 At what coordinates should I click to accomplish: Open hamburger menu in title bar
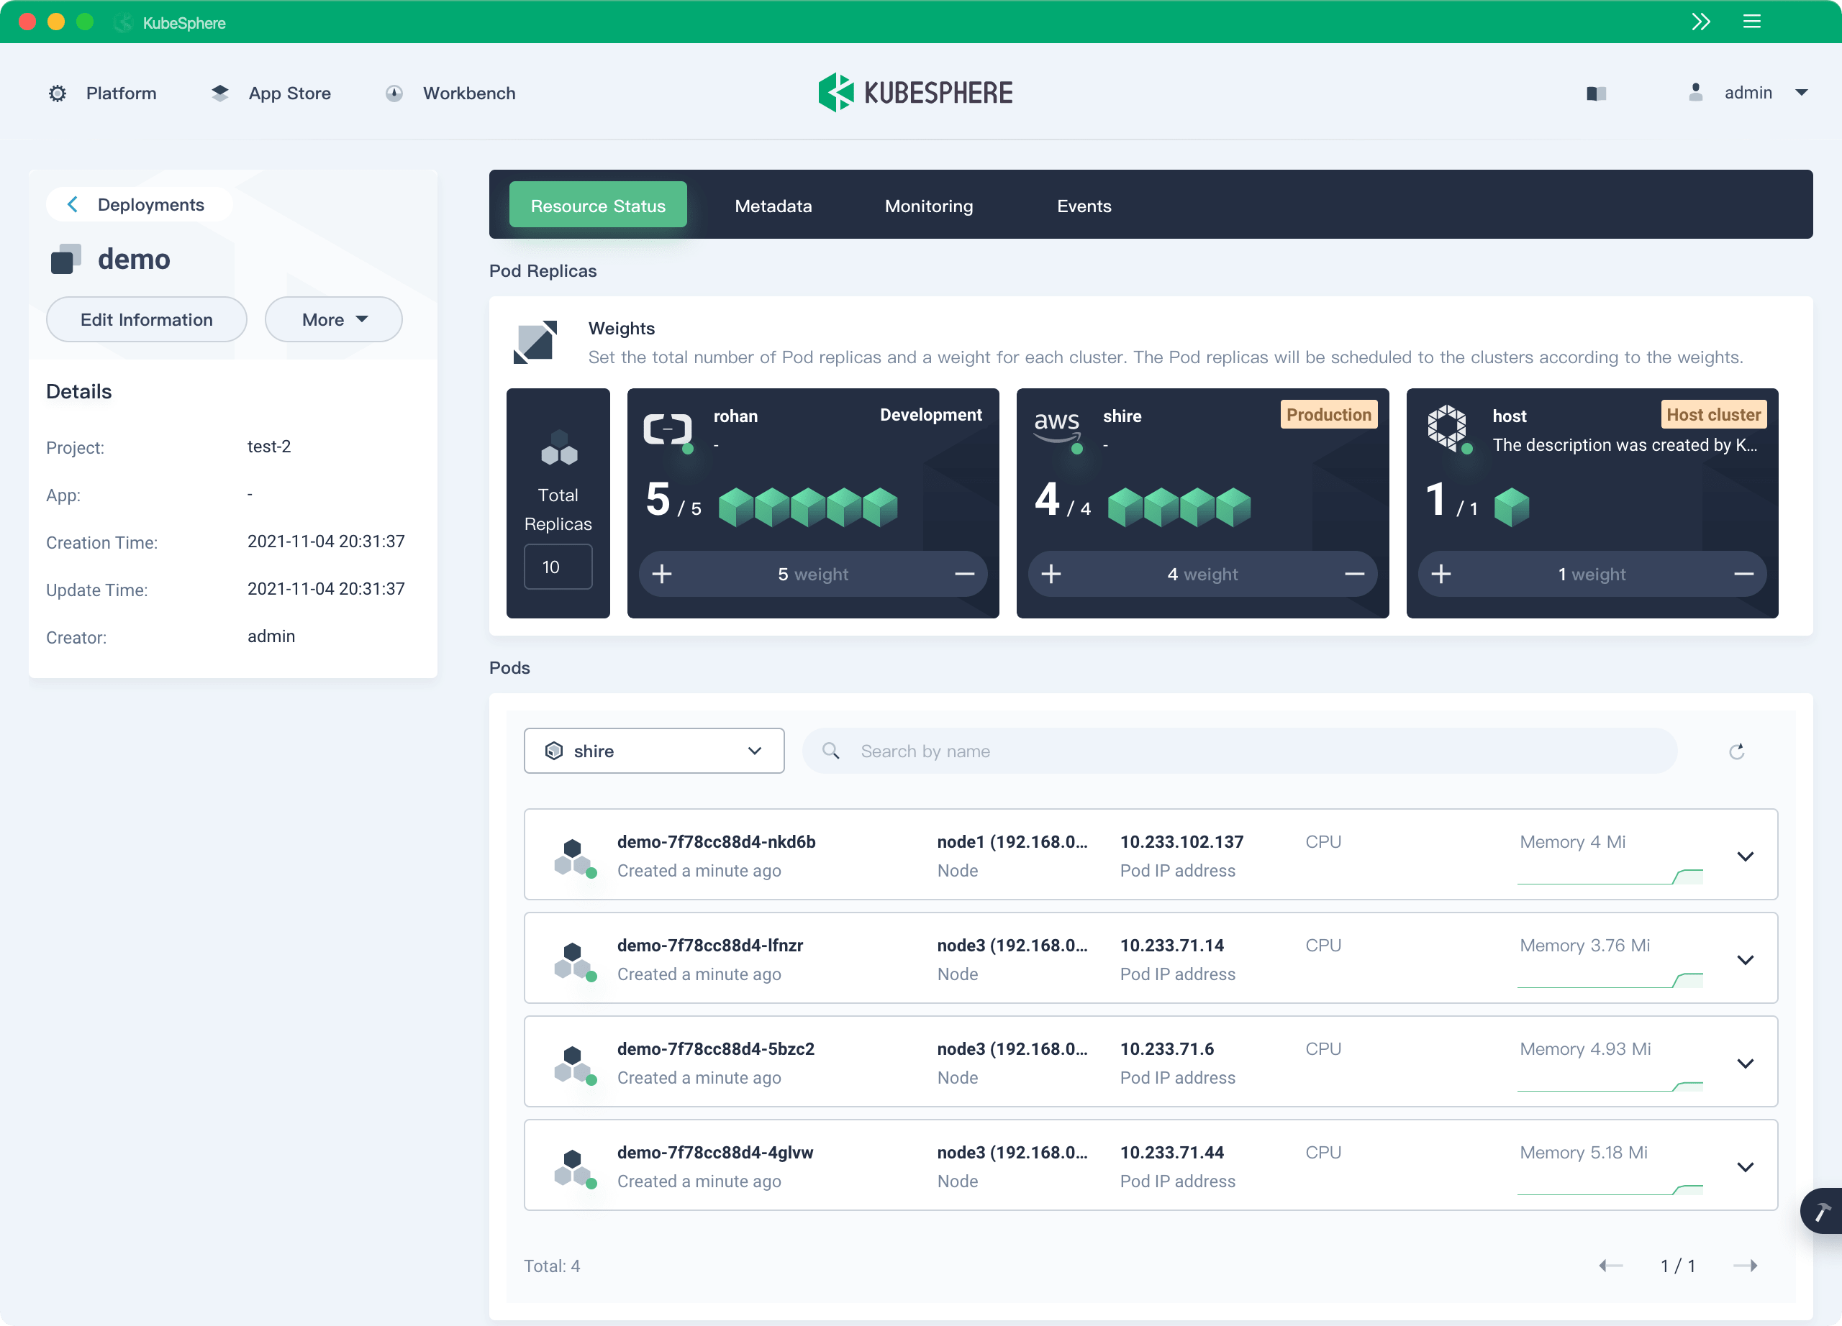point(1752,22)
